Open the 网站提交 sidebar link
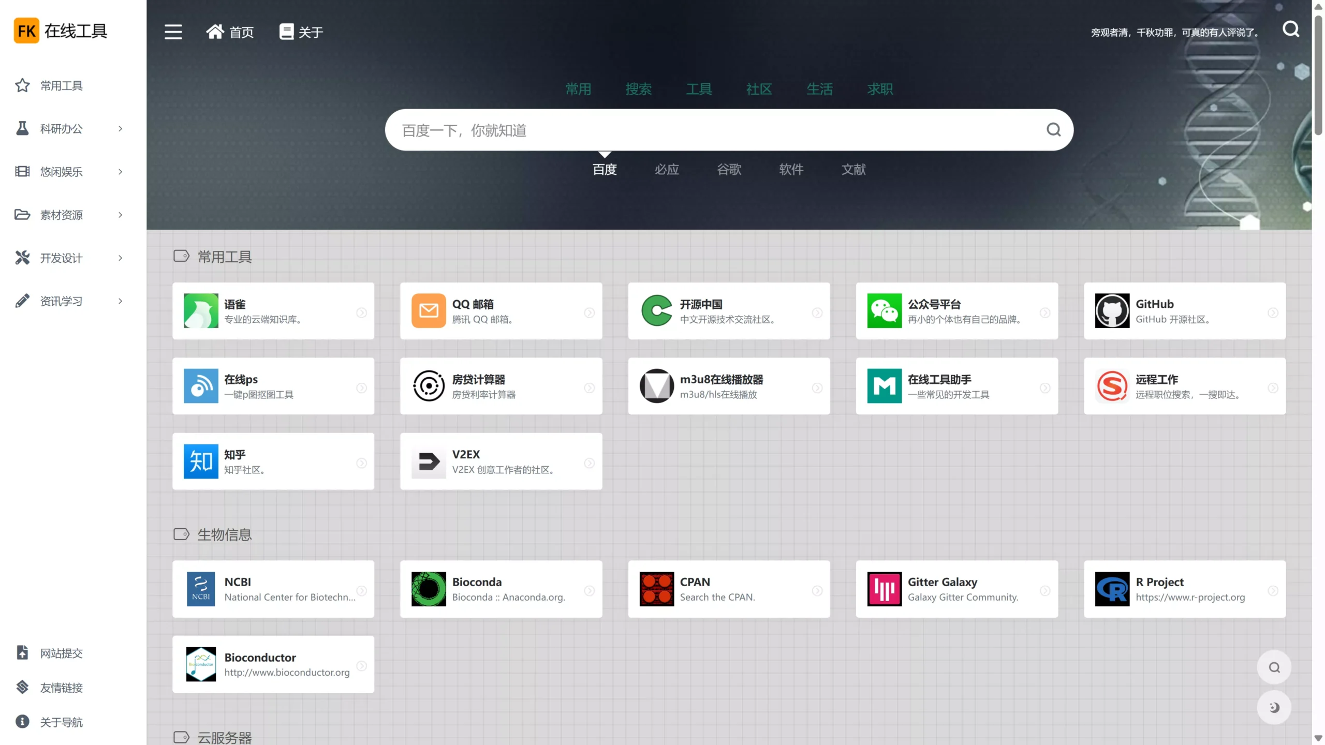1325x745 pixels. point(61,653)
